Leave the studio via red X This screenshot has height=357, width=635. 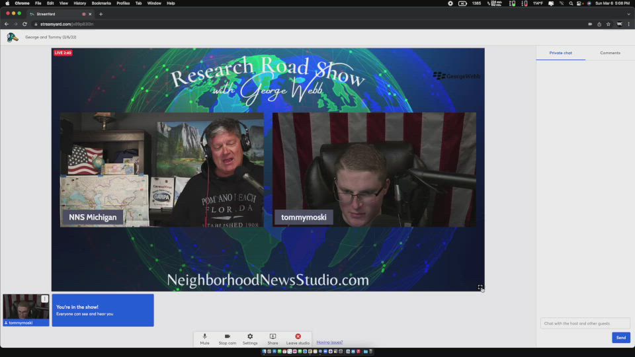pyautogui.click(x=298, y=338)
